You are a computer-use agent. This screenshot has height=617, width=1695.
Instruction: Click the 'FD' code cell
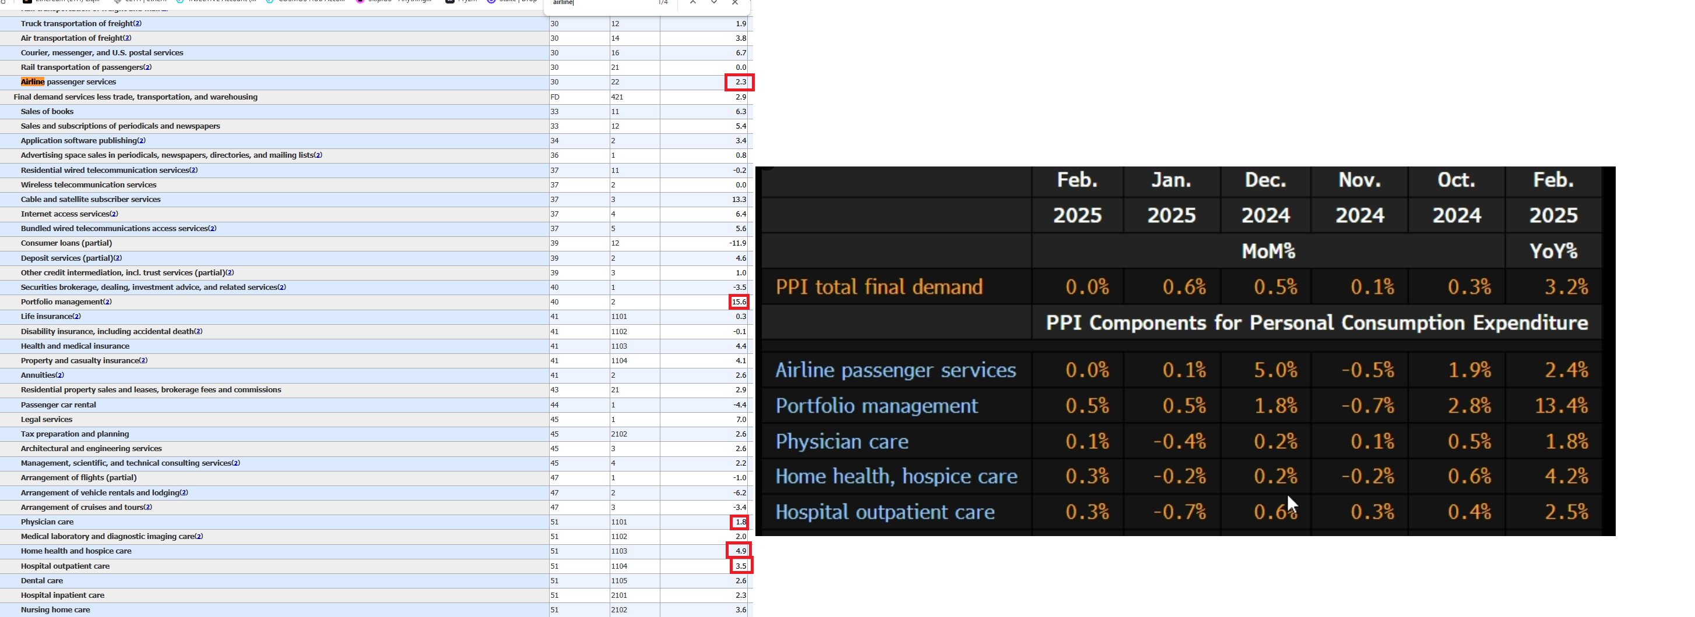pos(555,97)
